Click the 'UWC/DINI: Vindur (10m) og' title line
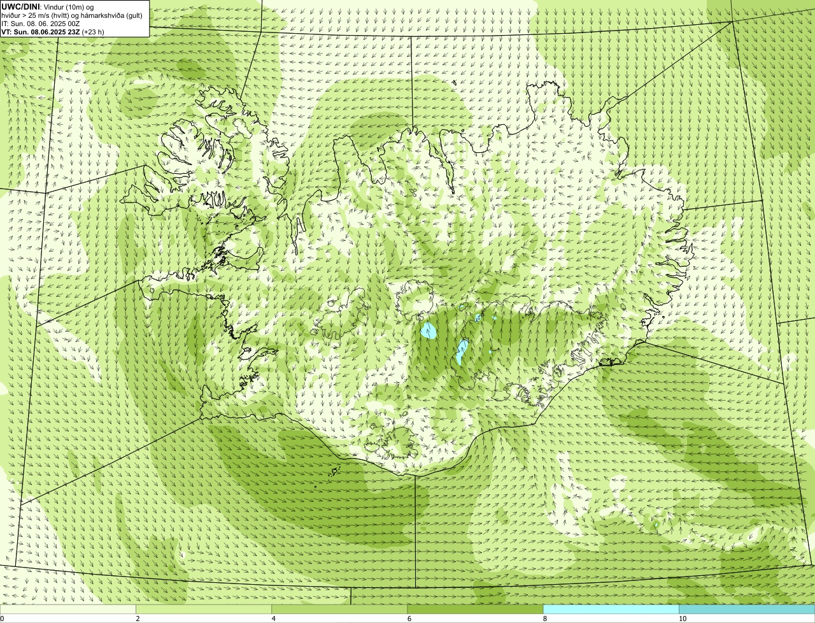The width and height of the screenshot is (815, 623). point(48,6)
